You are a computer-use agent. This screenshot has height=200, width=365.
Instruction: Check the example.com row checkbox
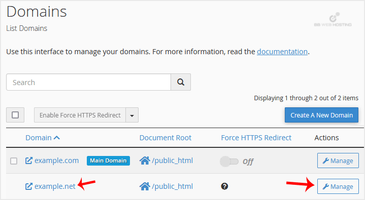click(x=14, y=161)
